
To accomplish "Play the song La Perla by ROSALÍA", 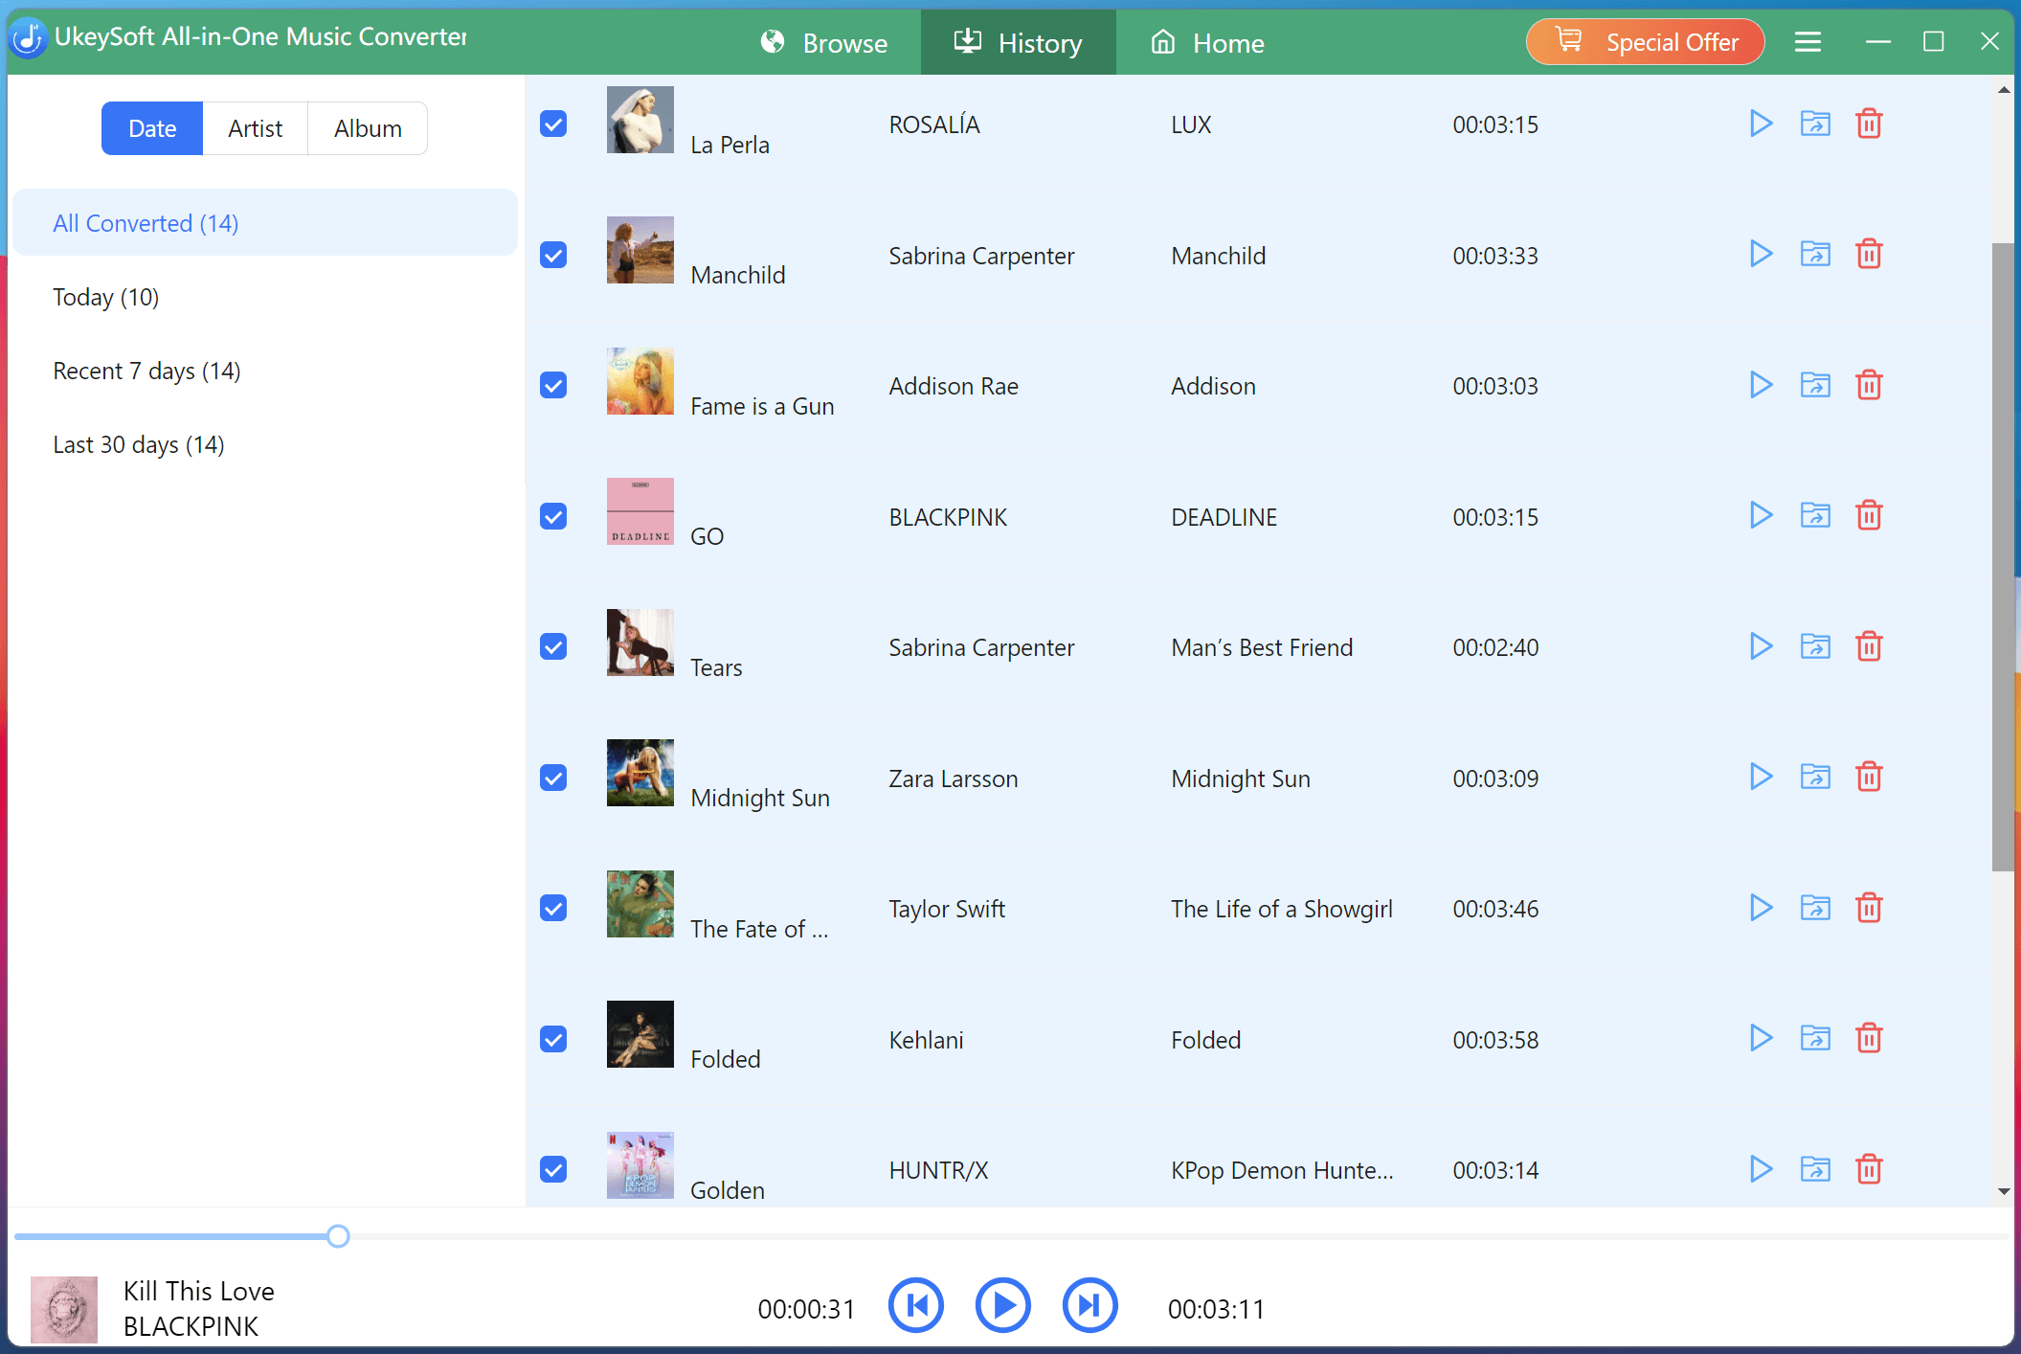I will tap(1760, 124).
